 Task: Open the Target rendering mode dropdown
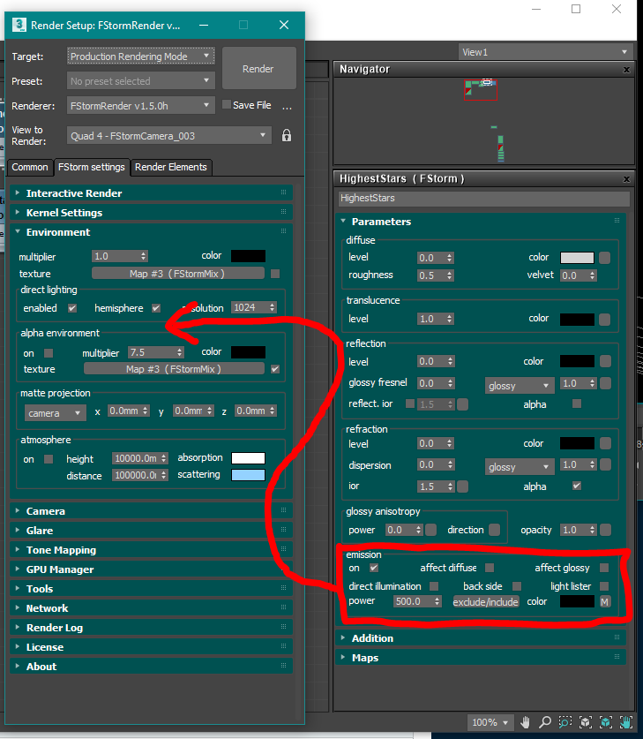[x=141, y=57]
